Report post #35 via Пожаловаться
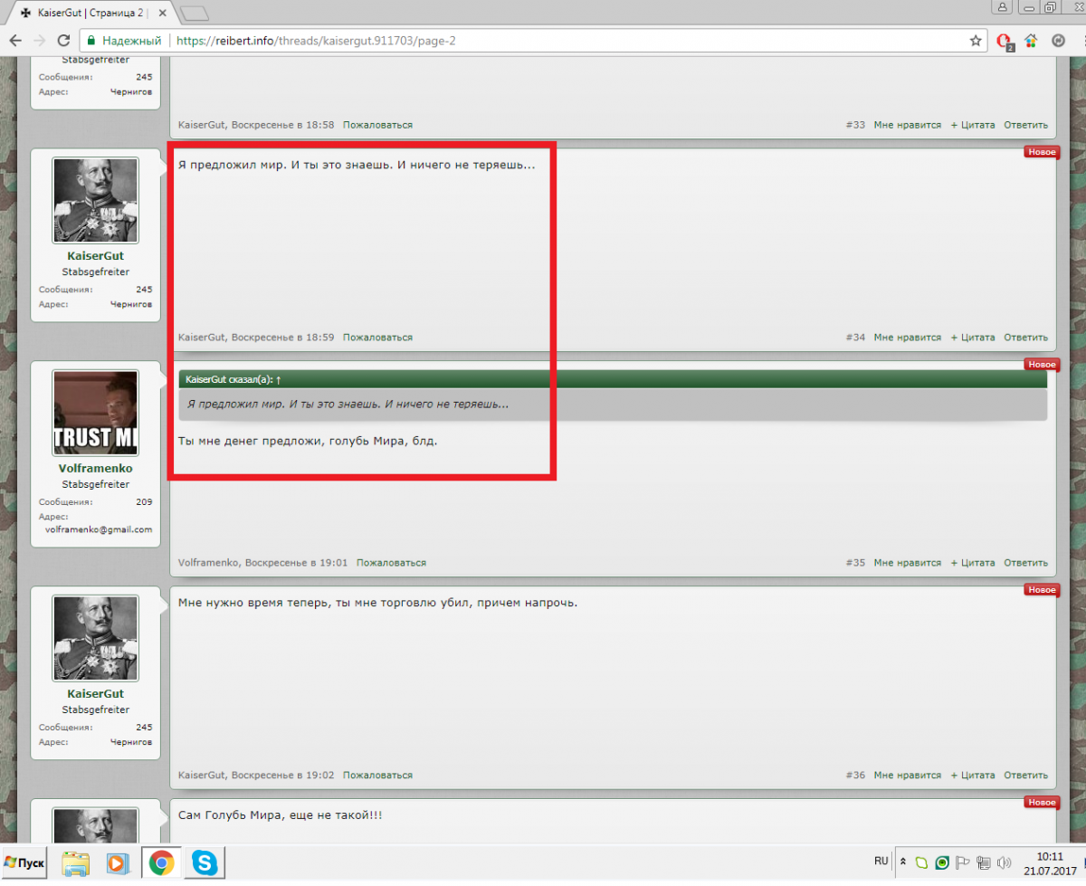This screenshot has height=886, width=1086. (x=391, y=563)
